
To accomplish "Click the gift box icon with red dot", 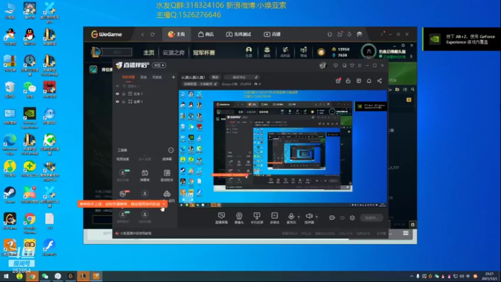I will tap(338, 81).
